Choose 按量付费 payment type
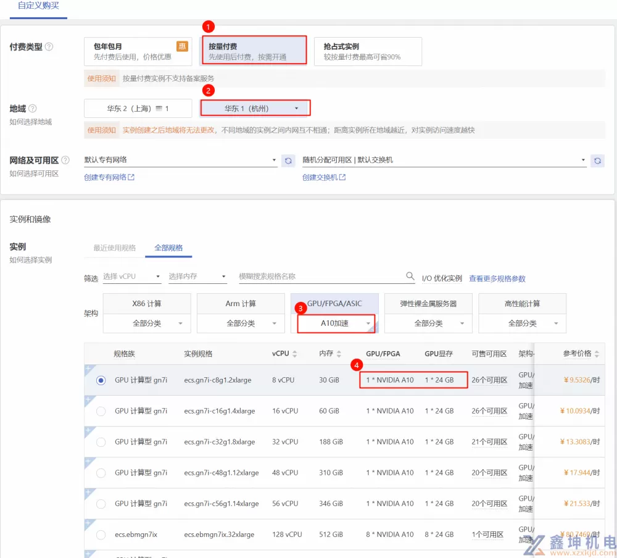Viewport: 617px width, 558px height. click(x=254, y=50)
